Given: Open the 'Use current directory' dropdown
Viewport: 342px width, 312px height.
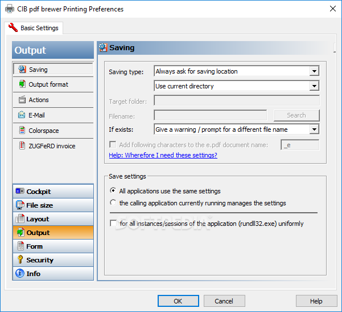Looking at the screenshot, I should tap(314, 86).
